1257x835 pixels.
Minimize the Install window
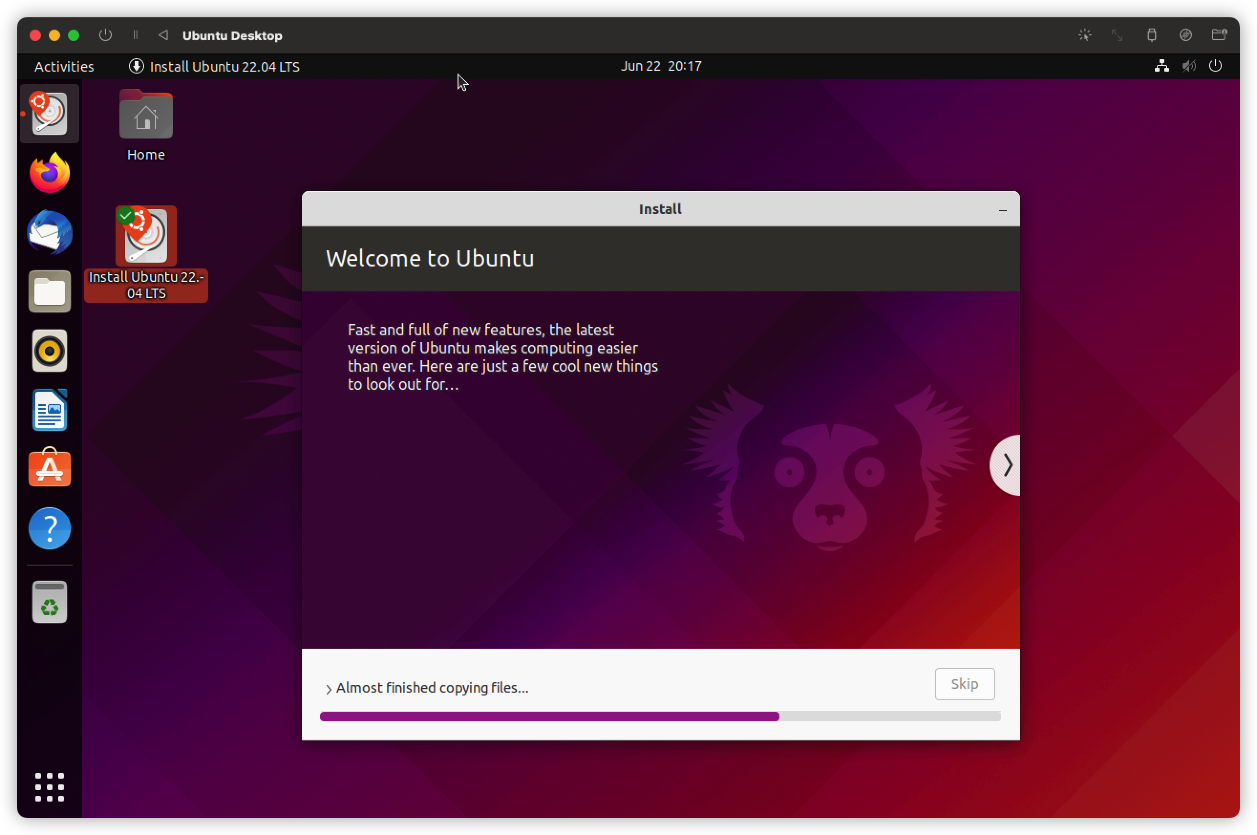click(x=1002, y=210)
